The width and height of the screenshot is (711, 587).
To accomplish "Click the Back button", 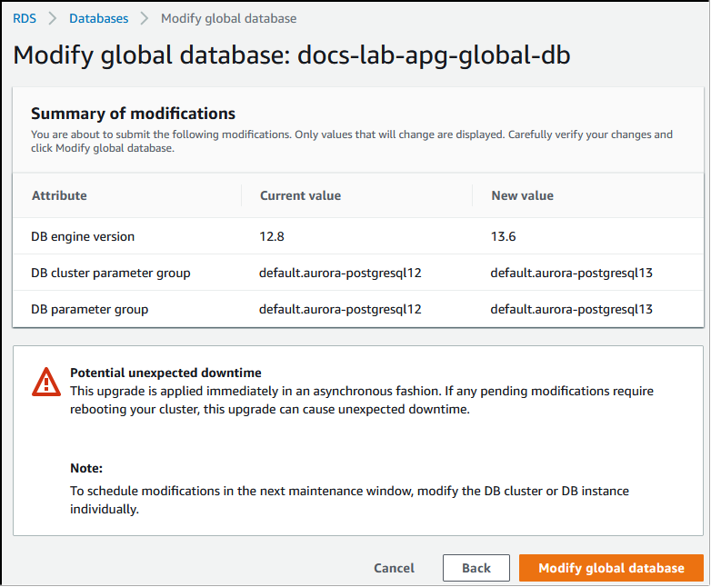I will [x=476, y=568].
